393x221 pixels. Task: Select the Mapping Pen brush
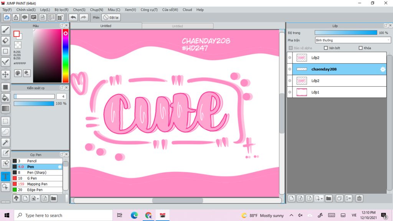click(37, 184)
